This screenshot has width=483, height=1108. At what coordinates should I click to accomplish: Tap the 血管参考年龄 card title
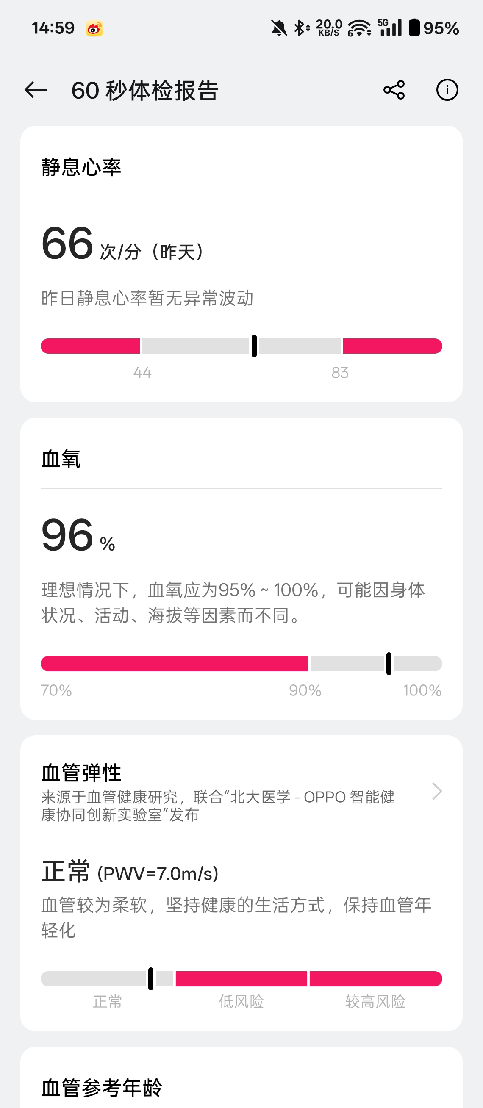pyautogui.click(x=102, y=1087)
